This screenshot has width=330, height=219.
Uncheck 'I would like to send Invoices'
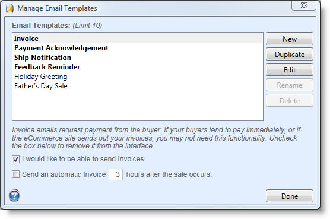[x=15, y=159]
